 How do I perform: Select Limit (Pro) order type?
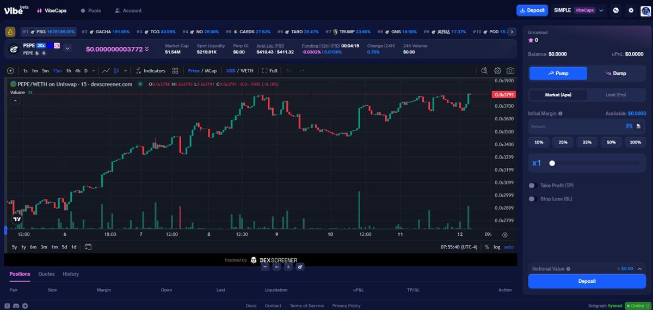(616, 95)
